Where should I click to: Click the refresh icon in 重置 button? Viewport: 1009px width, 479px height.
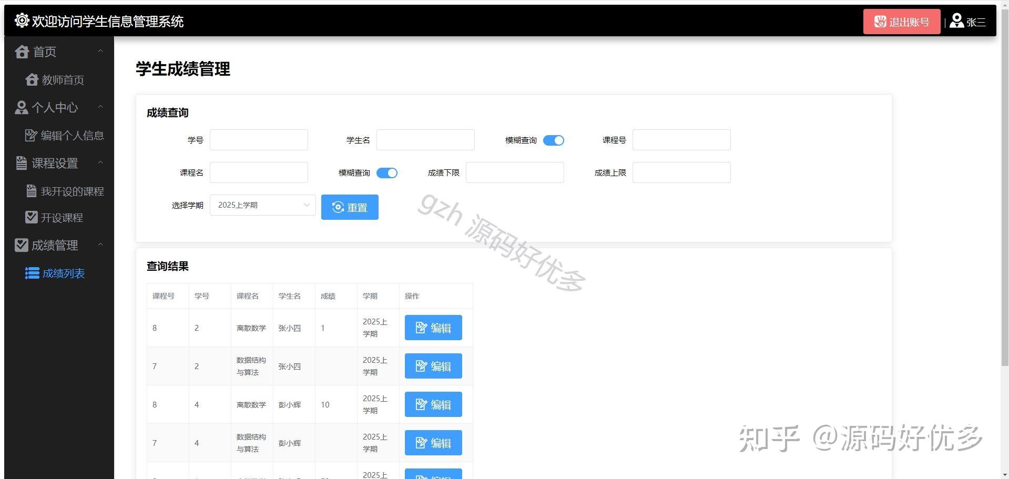338,207
